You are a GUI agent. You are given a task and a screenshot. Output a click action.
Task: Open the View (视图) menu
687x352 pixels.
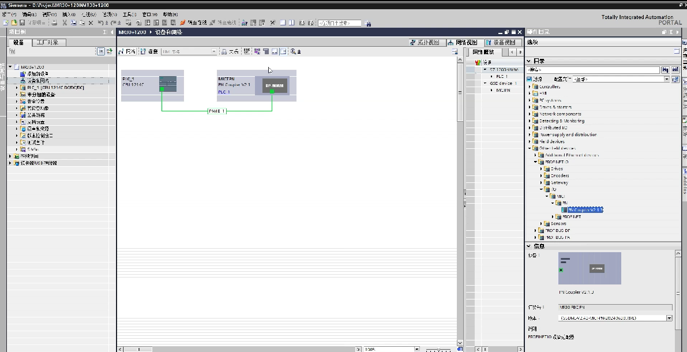point(50,14)
